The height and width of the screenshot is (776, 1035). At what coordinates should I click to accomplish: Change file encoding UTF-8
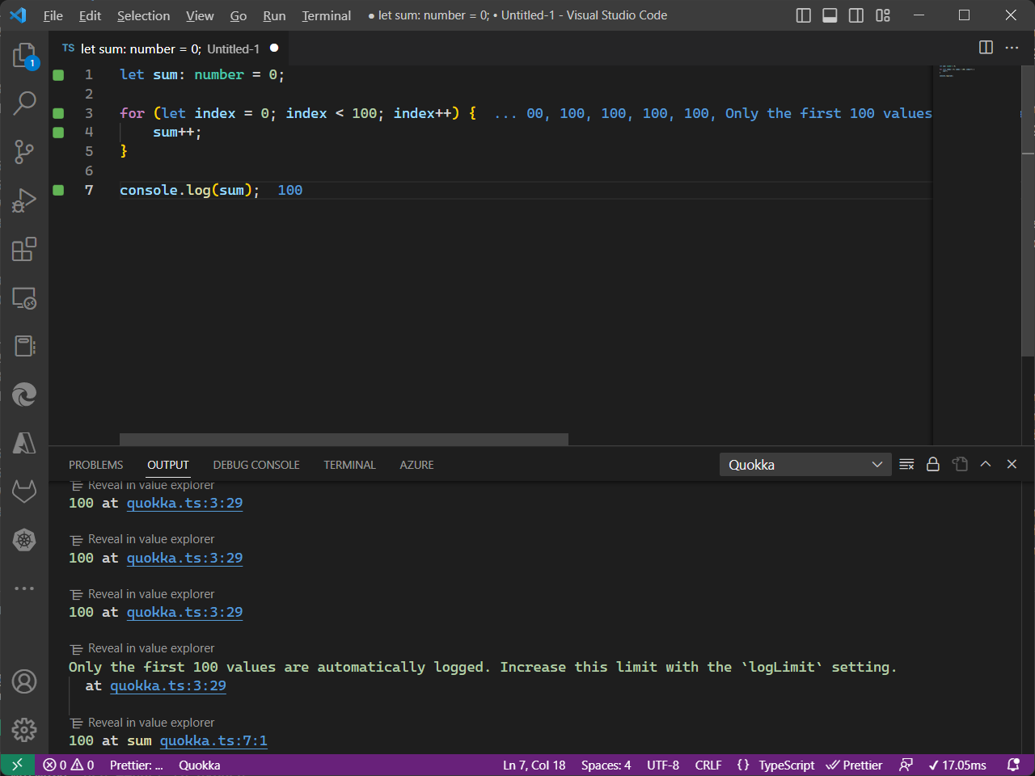point(663,765)
